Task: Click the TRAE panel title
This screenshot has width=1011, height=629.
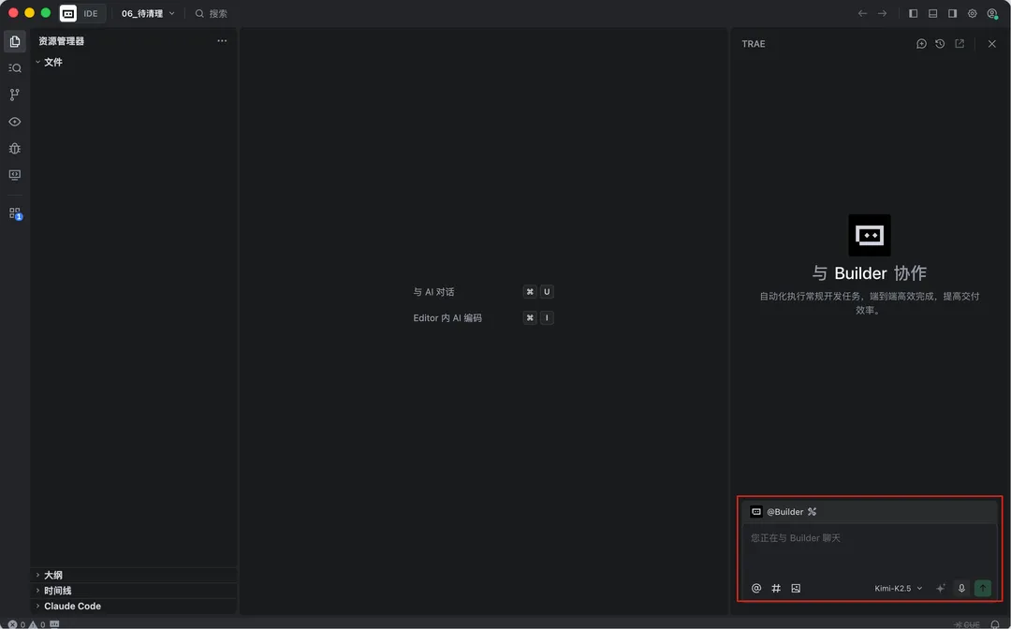Action: [x=753, y=44]
